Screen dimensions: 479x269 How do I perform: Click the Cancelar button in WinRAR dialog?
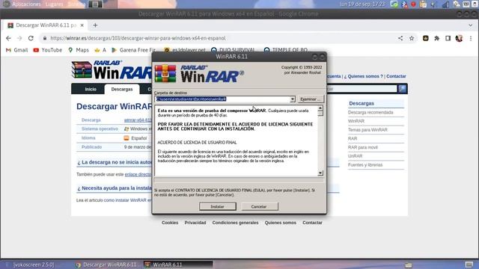259,206
